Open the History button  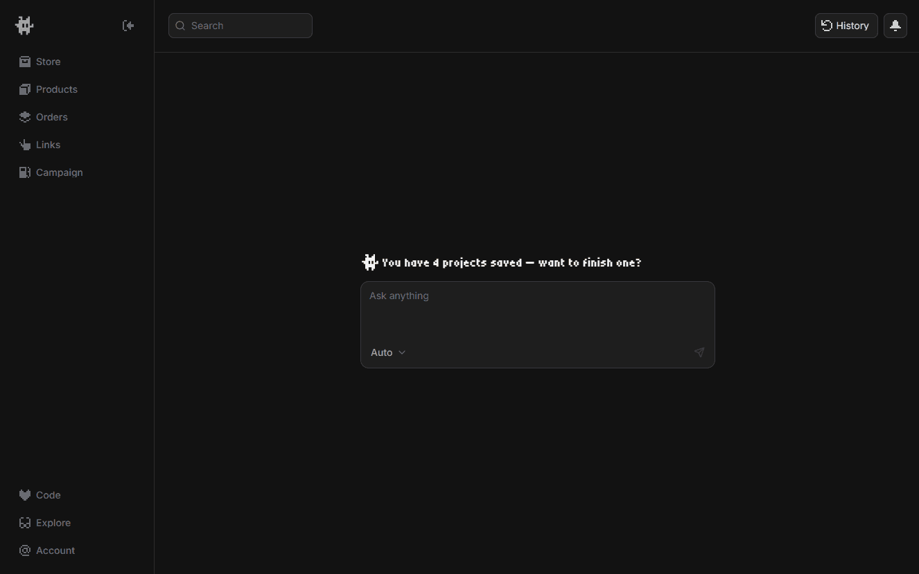846,26
